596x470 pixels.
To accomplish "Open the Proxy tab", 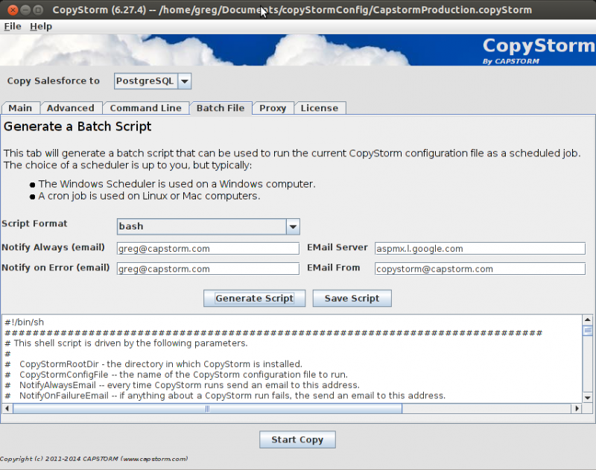I will (x=273, y=108).
